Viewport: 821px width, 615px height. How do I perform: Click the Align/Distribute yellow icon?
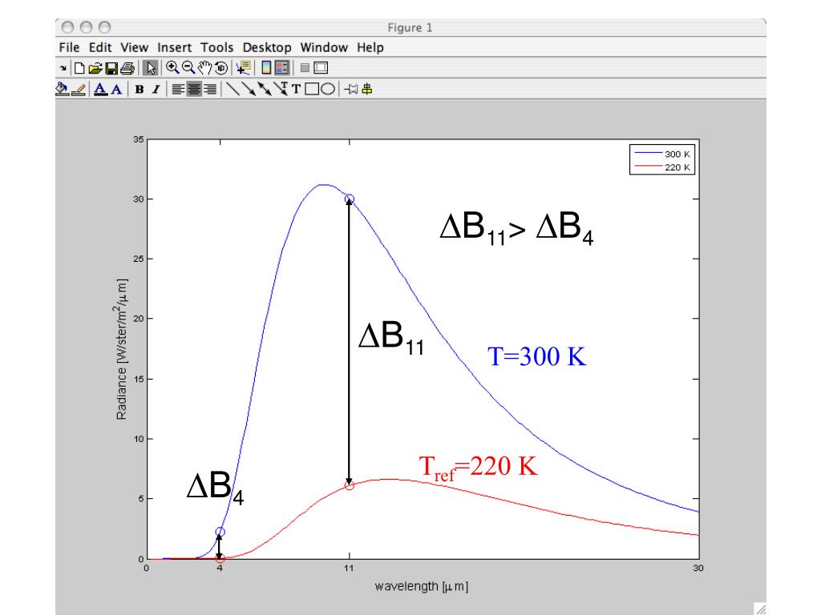[x=367, y=89]
